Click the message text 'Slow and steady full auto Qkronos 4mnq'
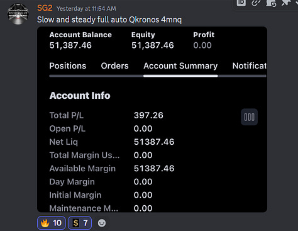The image size is (298, 231). pos(109,20)
